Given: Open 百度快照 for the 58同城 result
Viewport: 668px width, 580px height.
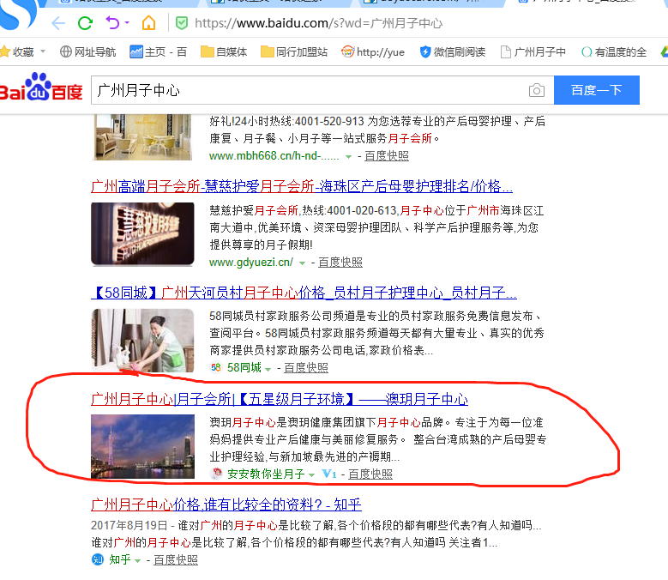Looking at the screenshot, I should pos(306,367).
